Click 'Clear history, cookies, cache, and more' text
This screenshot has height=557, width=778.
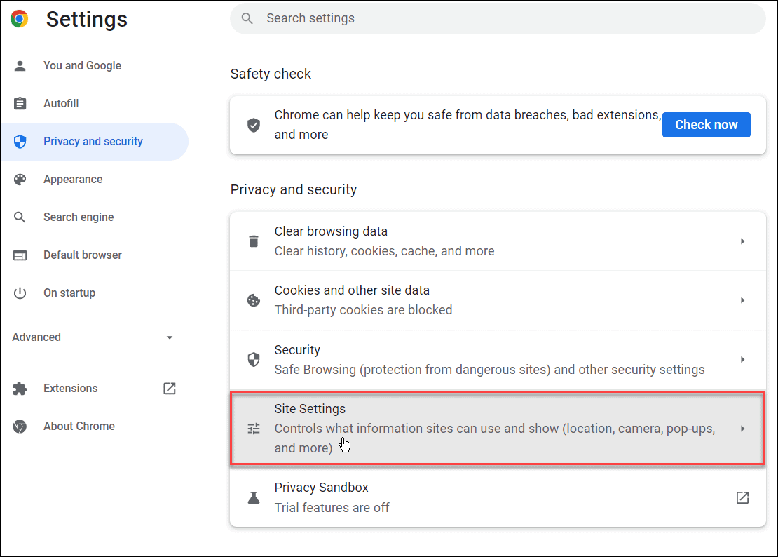[385, 251]
